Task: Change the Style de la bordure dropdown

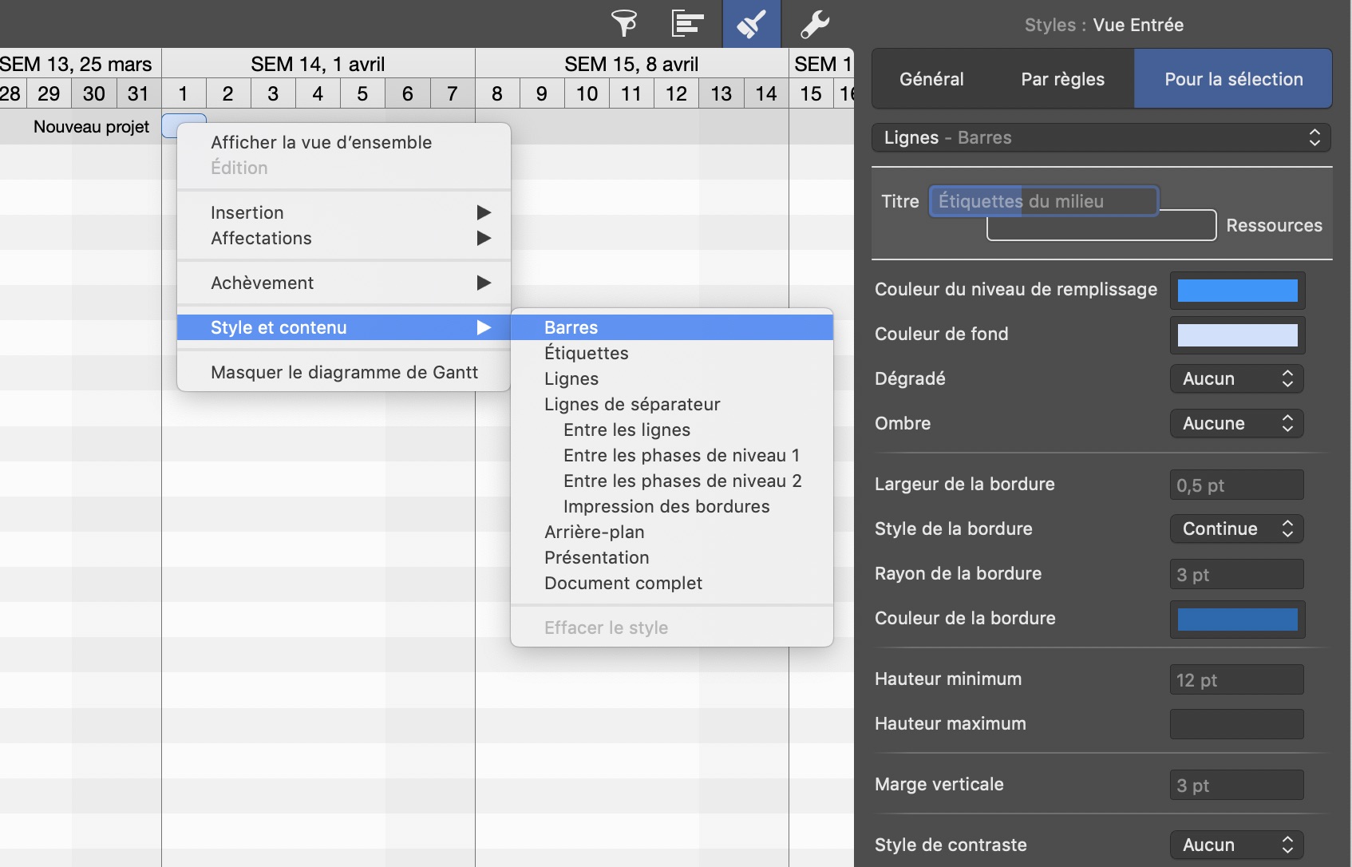Action: tap(1236, 529)
